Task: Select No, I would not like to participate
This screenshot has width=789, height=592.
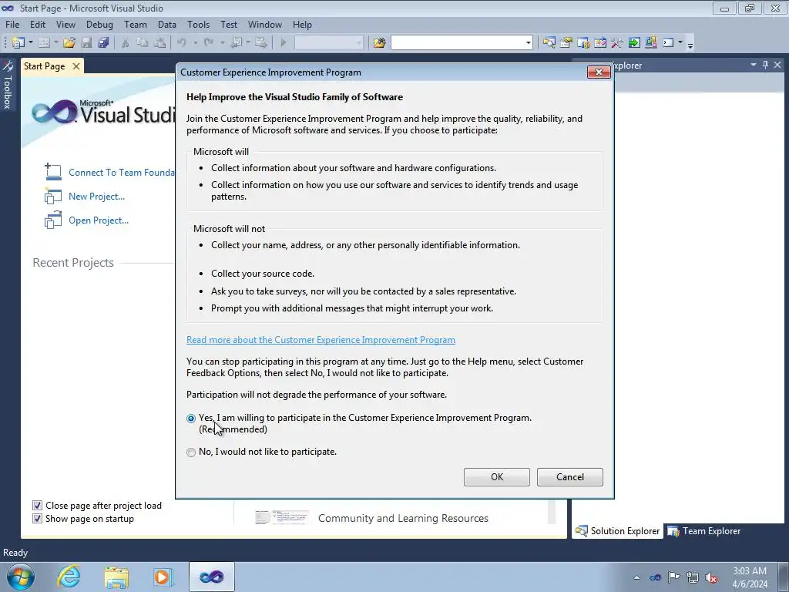Action: click(191, 452)
